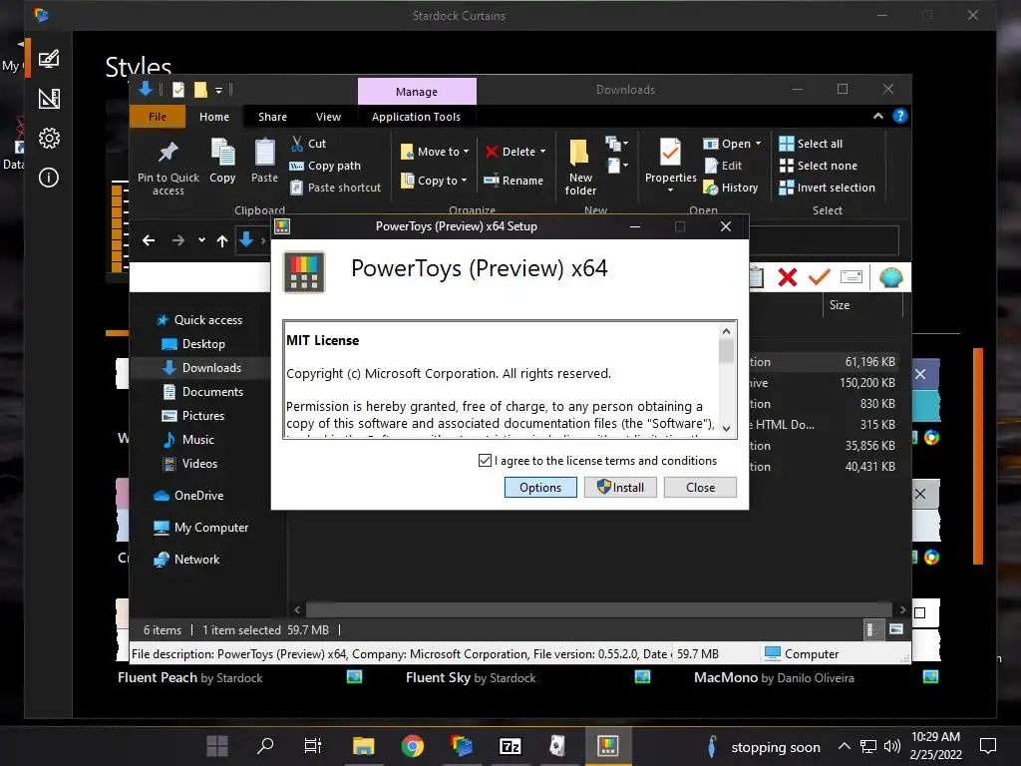Click the Stardock Curtains design ruler icon
1021x766 pixels.
[x=49, y=99]
